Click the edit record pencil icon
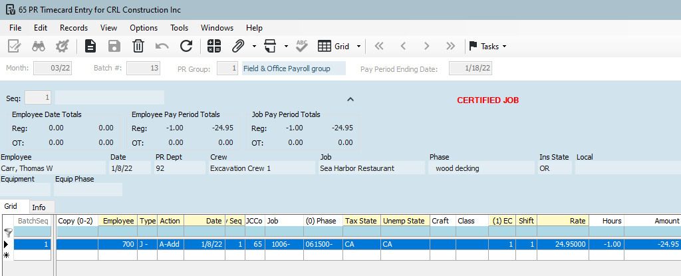 point(15,46)
